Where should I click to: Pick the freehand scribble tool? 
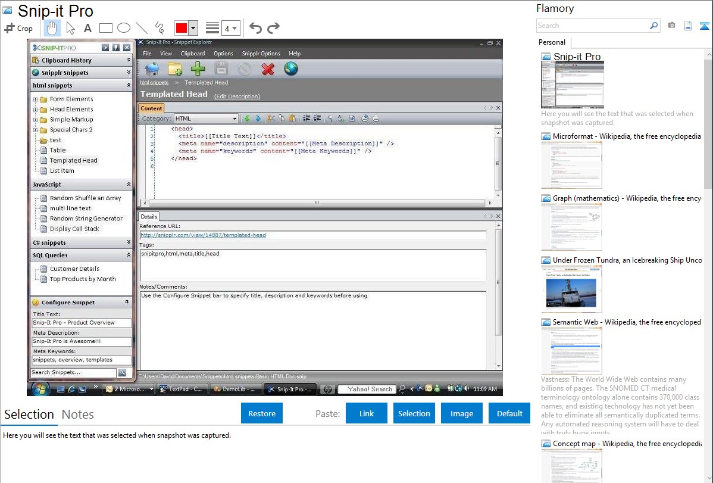(160, 28)
